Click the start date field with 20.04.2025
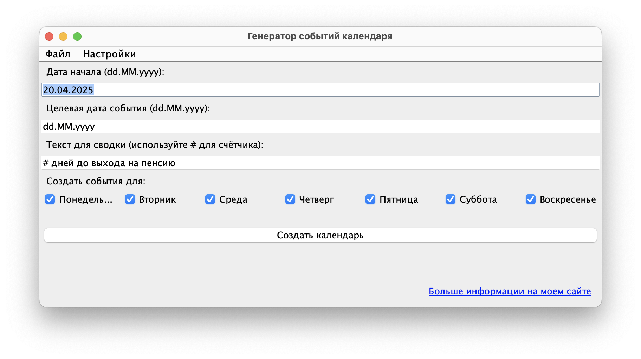The width and height of the screenshot is (641, 359). pos(320,90)
